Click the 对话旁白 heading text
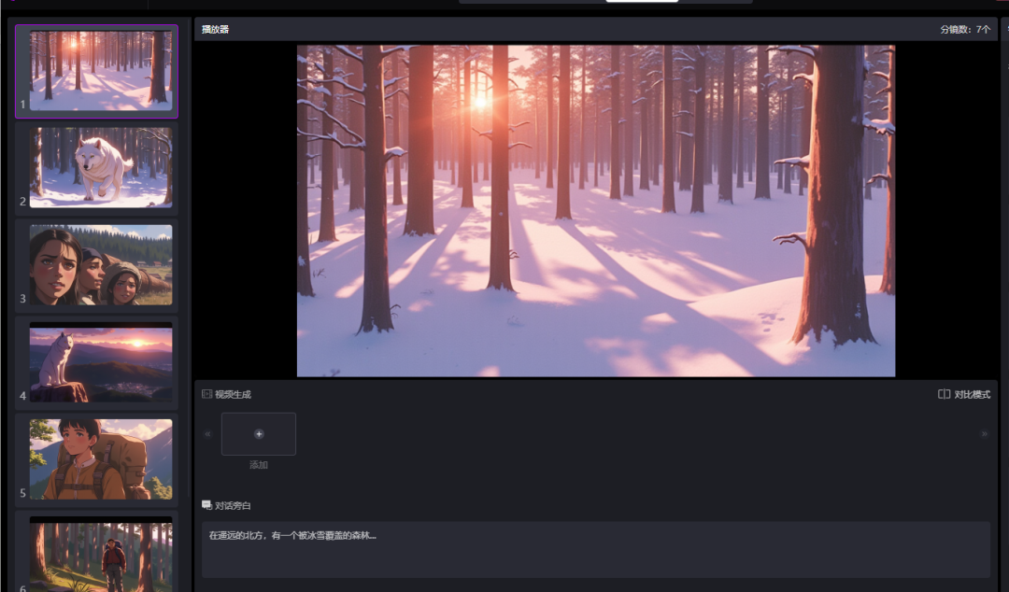This screenshot has height=592, width=1009. click(x=233, y=506)
